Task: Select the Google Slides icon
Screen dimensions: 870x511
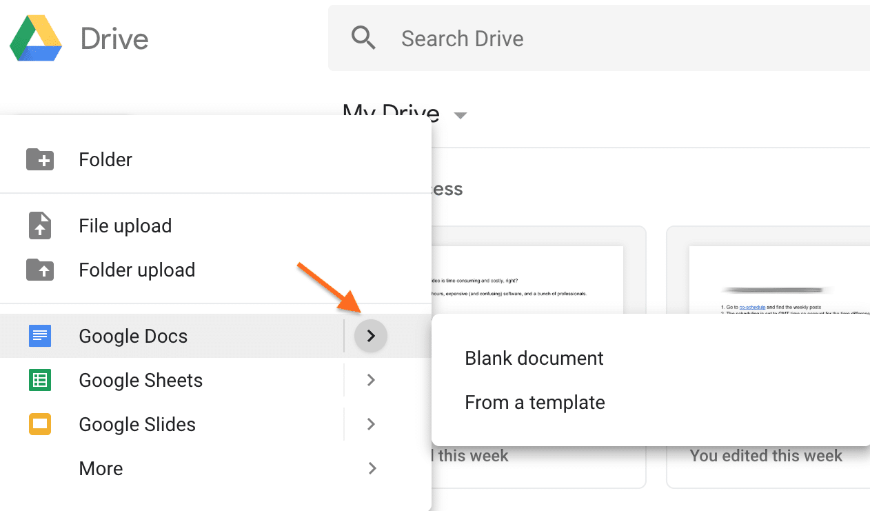Action: click(x=40, y=424)
